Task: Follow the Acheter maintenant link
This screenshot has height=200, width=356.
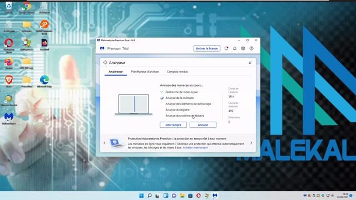Action: coord(195,148)
